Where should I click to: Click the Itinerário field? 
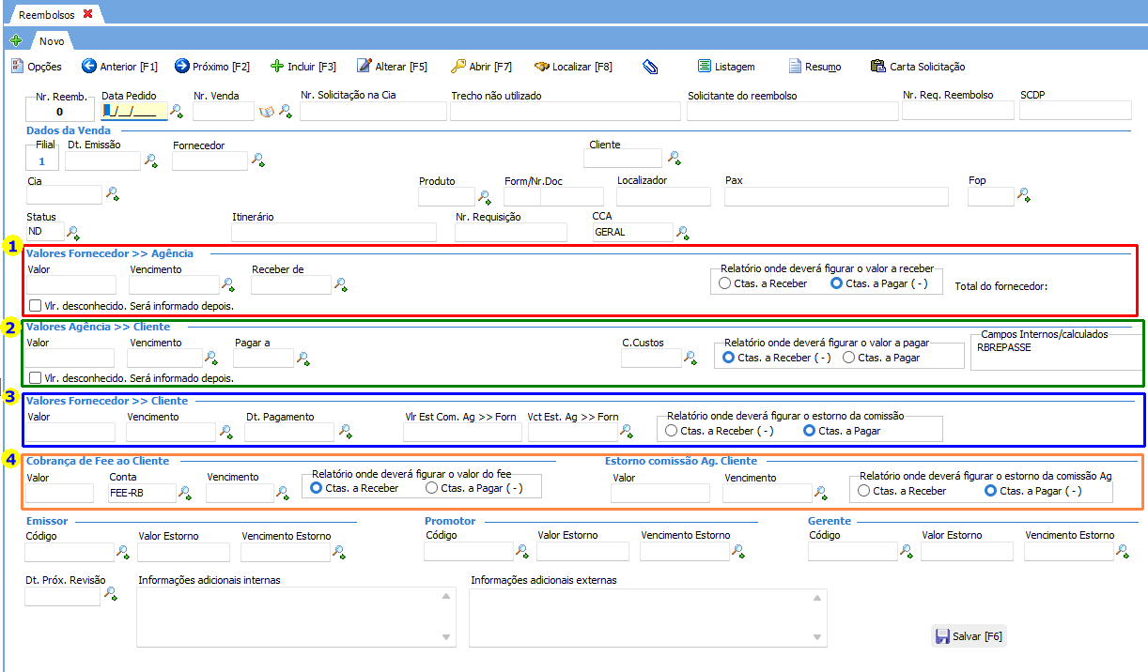334,233
